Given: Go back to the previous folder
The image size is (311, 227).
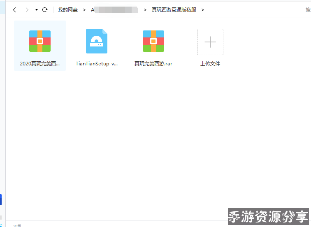Looking at the screenshot, I should click(x=15, y=9).
